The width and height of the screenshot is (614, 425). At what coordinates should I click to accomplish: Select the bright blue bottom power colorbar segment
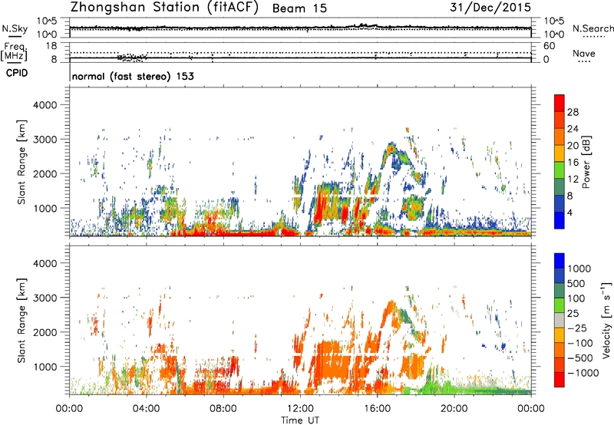point(560,221)
